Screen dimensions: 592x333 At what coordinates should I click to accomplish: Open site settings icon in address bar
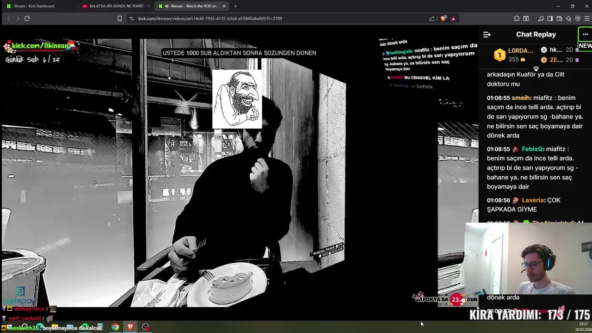pos(131,18)
